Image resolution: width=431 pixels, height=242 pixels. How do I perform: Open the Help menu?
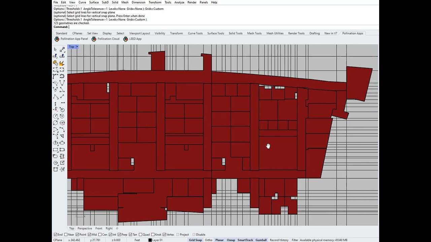[x=214, y=2]
